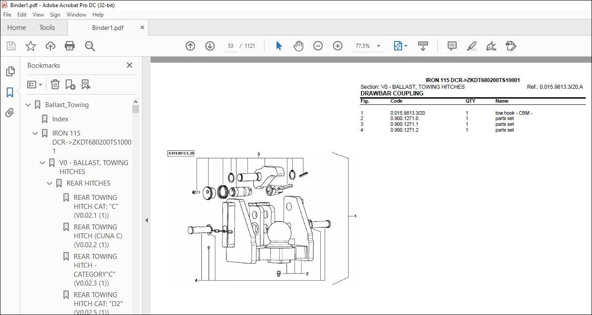This screenshot has height=315, width=592.
Task: Open the bookmarks options dropdown
Action: [x=34, y=84]
